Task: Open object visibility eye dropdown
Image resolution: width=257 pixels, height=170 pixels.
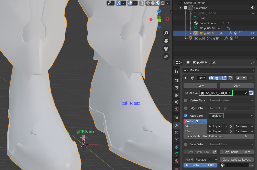Action: (x=111, y=3)
